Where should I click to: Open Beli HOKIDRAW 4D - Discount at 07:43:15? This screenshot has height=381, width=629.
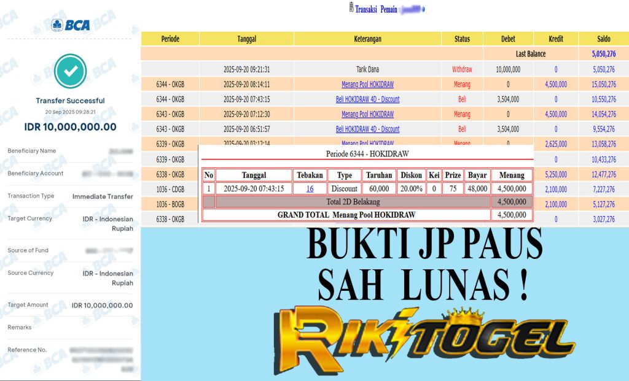pyautogui.click(x=367, y=99)
